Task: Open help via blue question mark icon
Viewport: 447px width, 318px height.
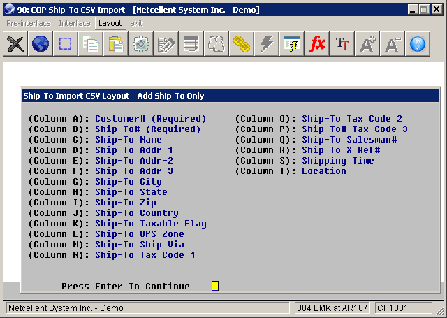Action: click(x=418, y=44)
